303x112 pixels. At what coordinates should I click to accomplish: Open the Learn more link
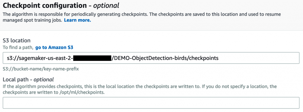click(x=78, y=20)
